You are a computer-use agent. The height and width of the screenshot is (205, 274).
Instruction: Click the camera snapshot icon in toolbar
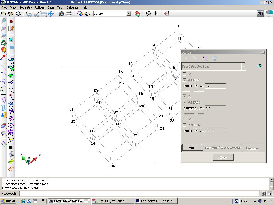click(62, 14)
